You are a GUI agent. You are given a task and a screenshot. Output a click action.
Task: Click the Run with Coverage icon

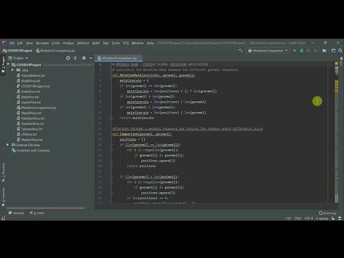[308, 51]
